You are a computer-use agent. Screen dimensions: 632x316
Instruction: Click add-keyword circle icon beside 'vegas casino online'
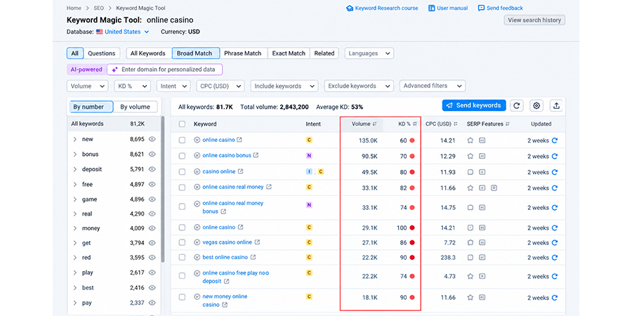(x=197, y=243)
